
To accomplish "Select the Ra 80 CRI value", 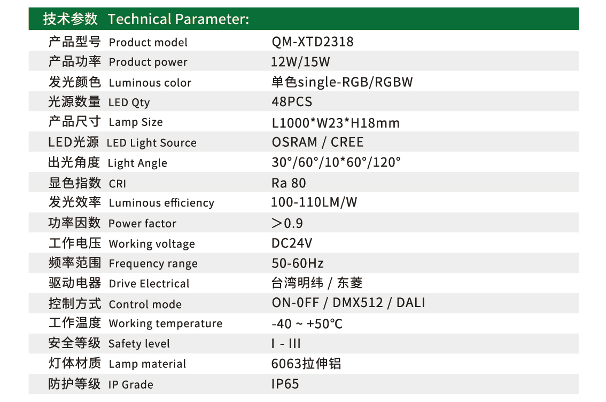I will pos(289,183).
